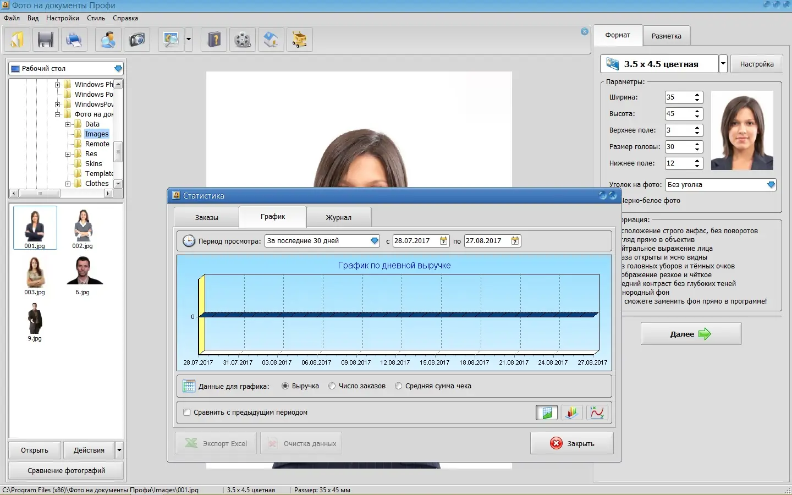Expand the Data folder in tree
This screenshot has width=792, height=495.
point(68,124)
